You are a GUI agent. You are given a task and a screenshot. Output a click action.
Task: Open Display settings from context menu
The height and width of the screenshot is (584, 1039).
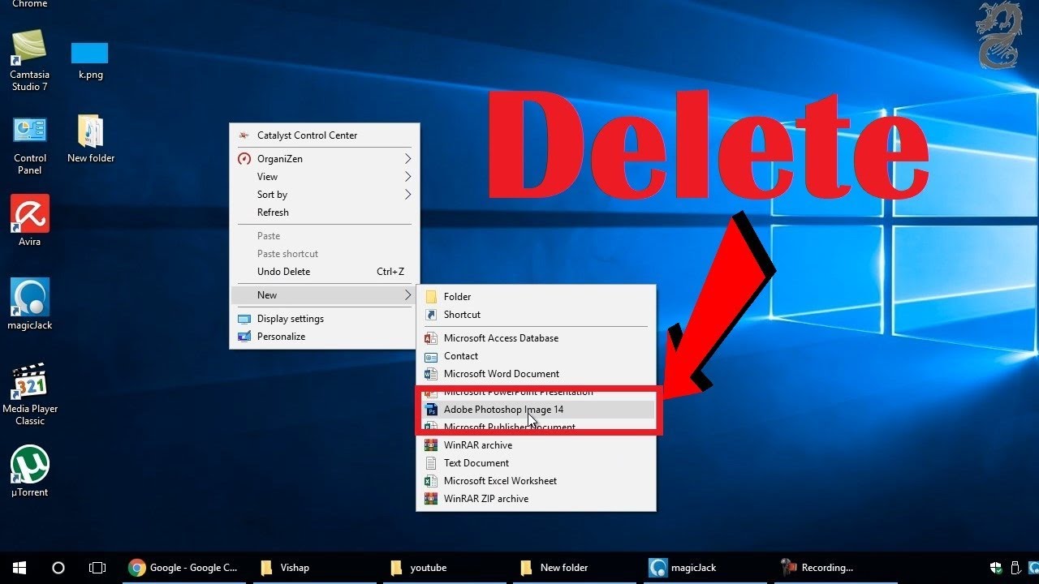325,319
